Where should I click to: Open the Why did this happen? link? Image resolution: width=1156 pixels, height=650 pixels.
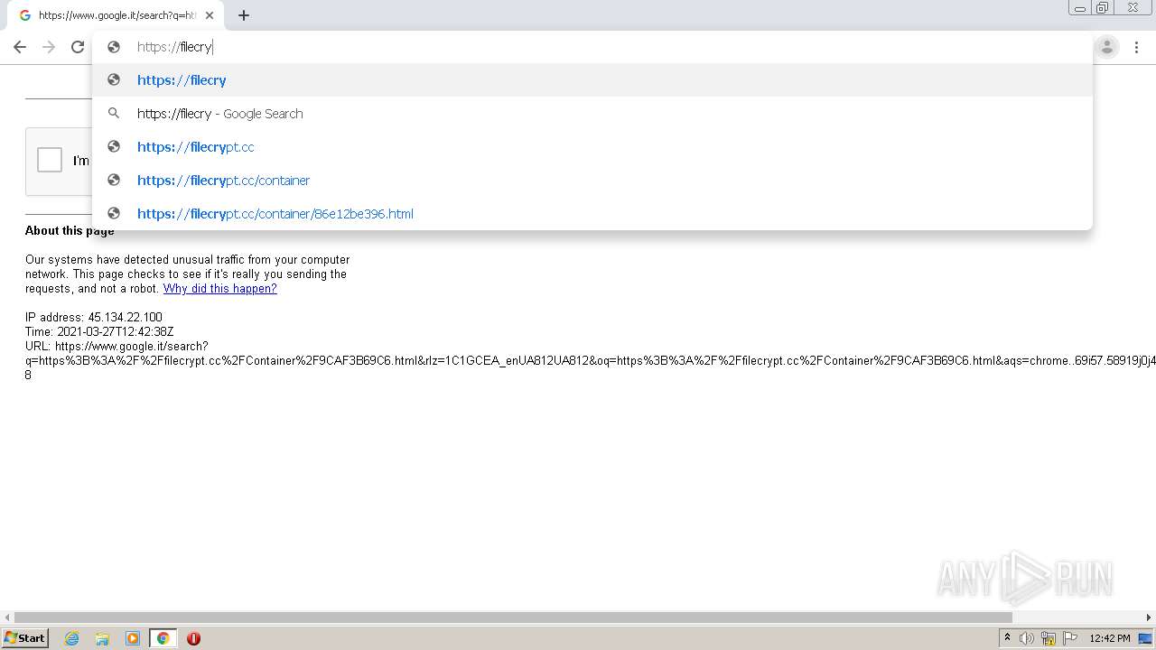(x=219, y=289)
